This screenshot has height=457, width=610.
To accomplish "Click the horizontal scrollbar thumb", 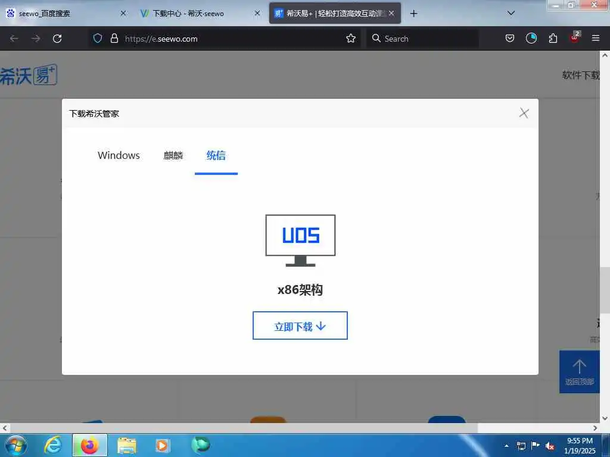I will pyautogui.click(x=243, y=428).
